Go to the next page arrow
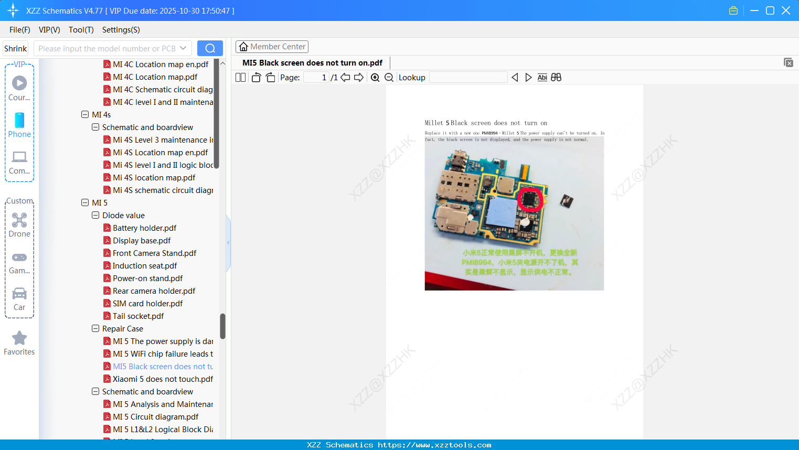This screenshot has height=450, width=799. pyautogui.click(x=359, y=78)
